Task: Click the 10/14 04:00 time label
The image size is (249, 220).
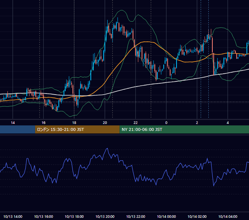Action: (x=228, y=216)
